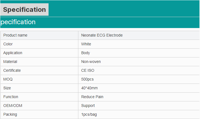Click the White color value
The image size is (200, 119).
86,44
